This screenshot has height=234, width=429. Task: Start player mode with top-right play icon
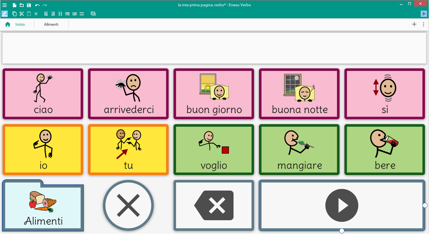point(424,14)
